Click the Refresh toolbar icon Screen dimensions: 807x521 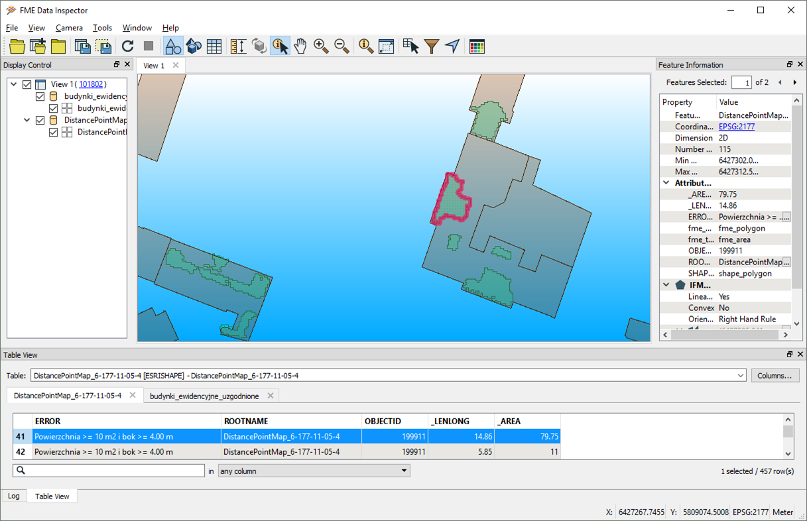(128, 46)
